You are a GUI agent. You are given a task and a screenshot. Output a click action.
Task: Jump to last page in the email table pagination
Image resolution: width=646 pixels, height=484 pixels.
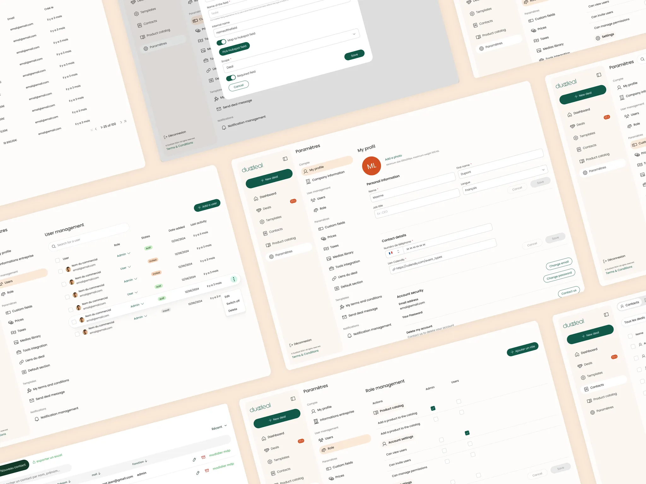tap(125, 121)
